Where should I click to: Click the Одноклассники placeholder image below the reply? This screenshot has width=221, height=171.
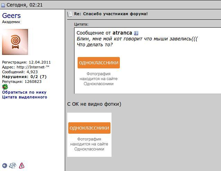(x=89, y=135)
